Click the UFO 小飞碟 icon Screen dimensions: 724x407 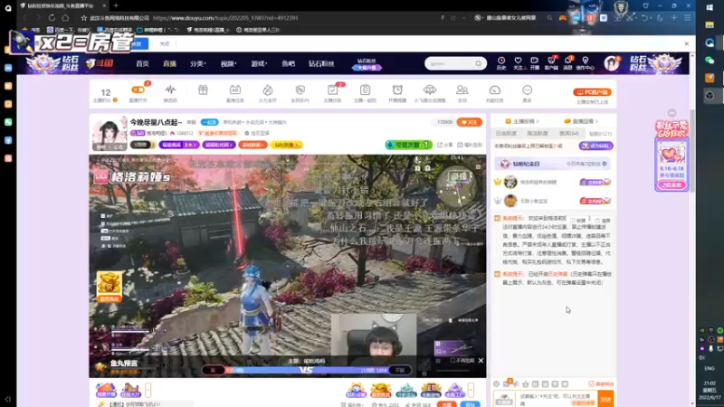coord(430,90)
